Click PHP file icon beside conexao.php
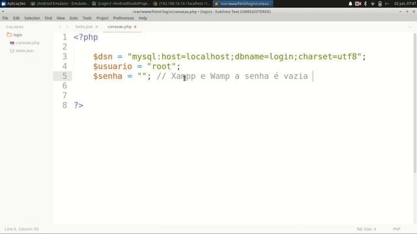 pyautogui.click(x=12, y=43)
